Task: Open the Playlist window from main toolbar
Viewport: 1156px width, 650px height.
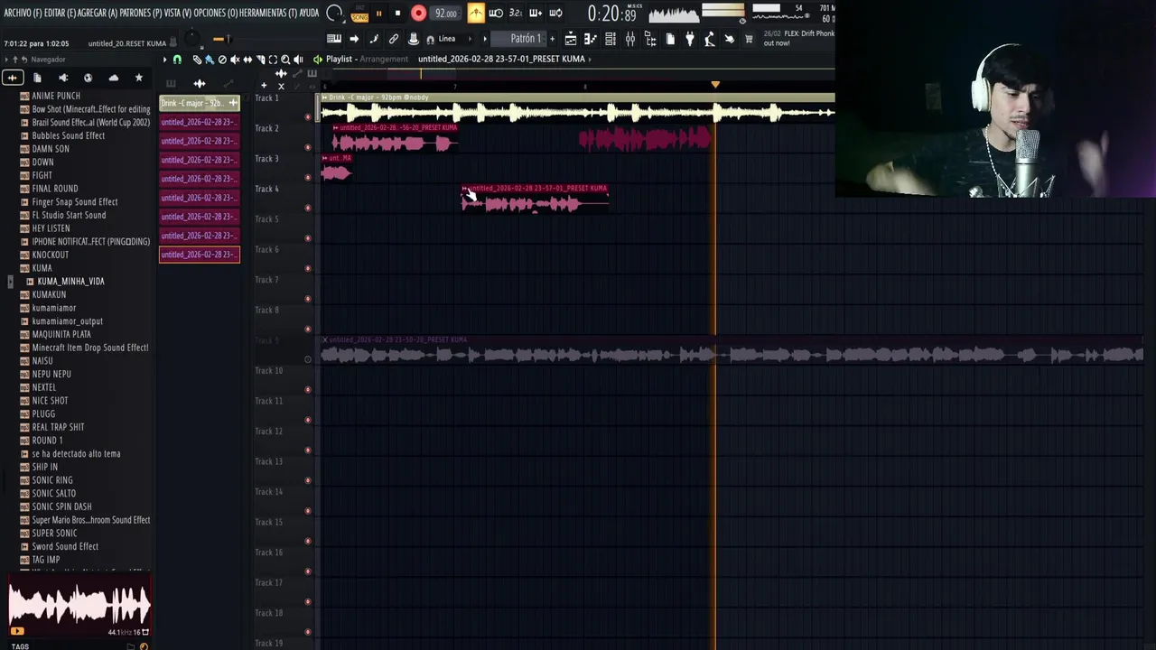Action: point(571,39)
